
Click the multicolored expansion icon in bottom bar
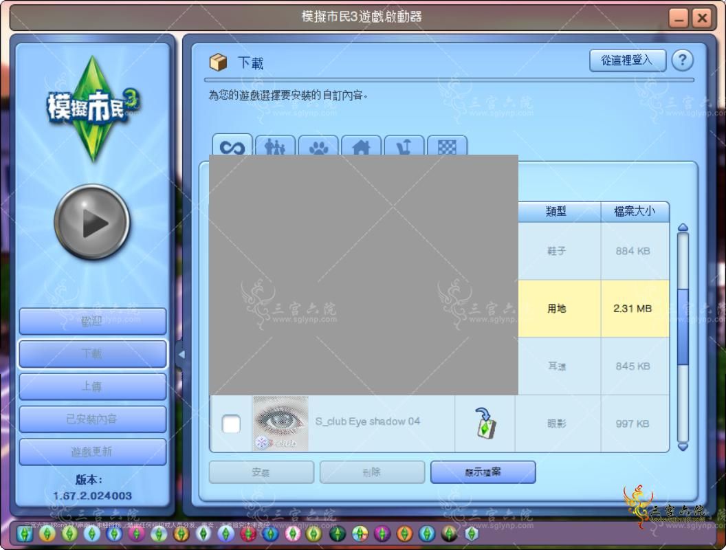pyautogui.click(x=360, y=534)
